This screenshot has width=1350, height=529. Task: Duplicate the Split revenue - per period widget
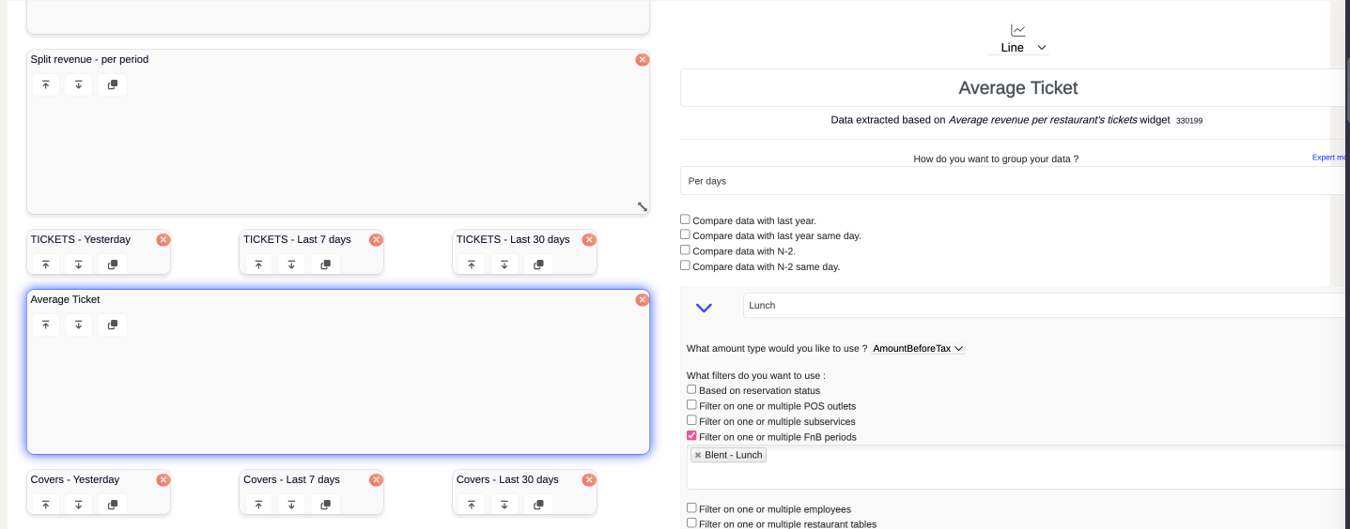pyautogui.click(x=112, y=84)
